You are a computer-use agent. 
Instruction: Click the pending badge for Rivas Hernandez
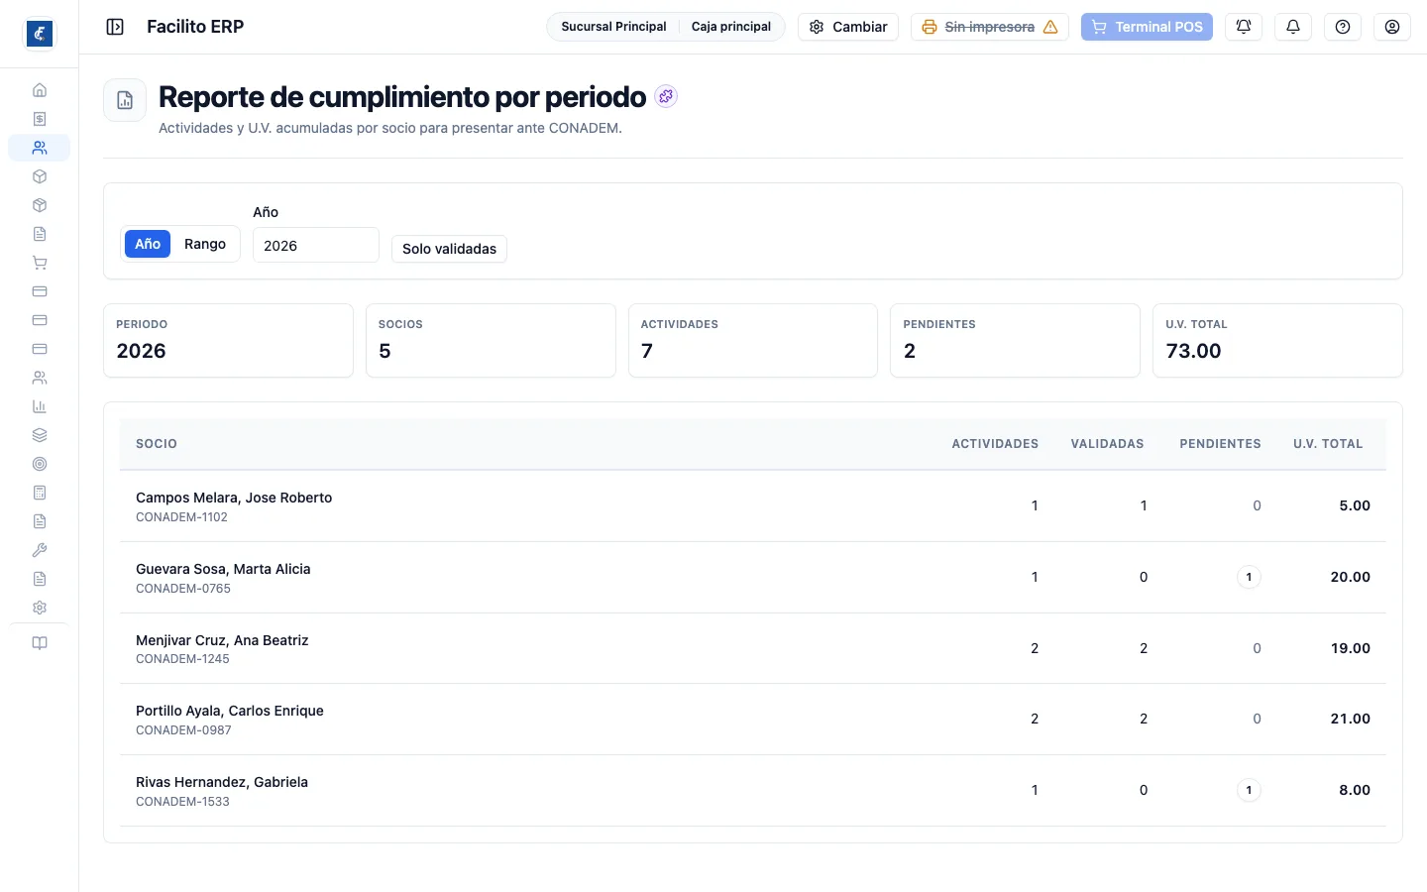point(1249,790)
